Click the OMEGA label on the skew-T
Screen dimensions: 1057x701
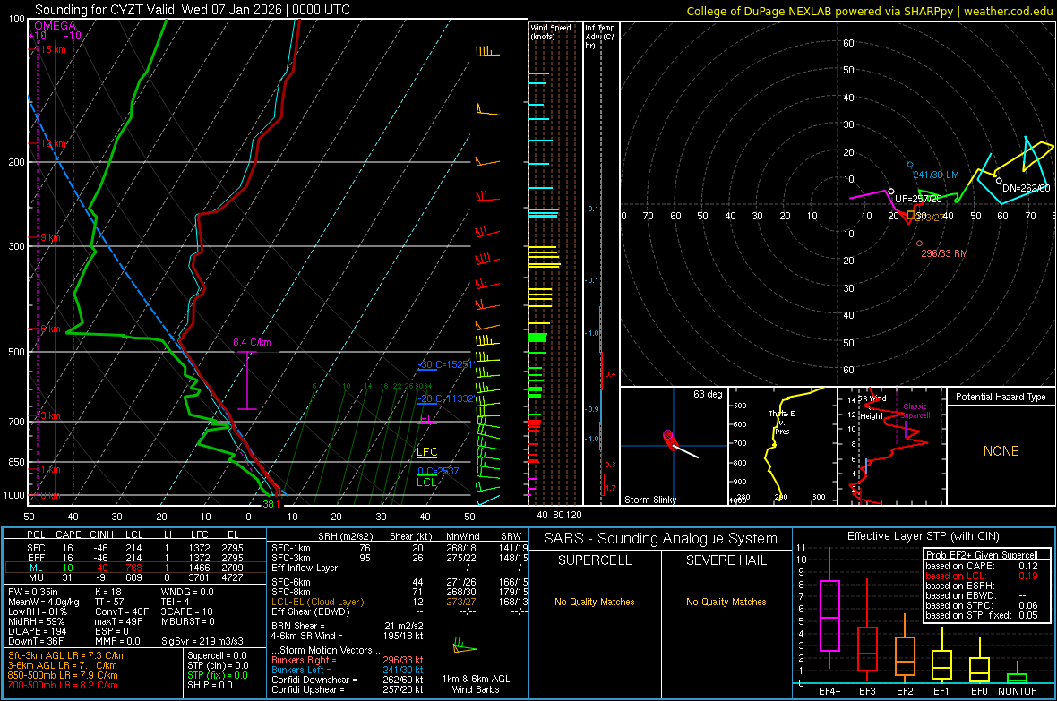(x=55, y=26)
